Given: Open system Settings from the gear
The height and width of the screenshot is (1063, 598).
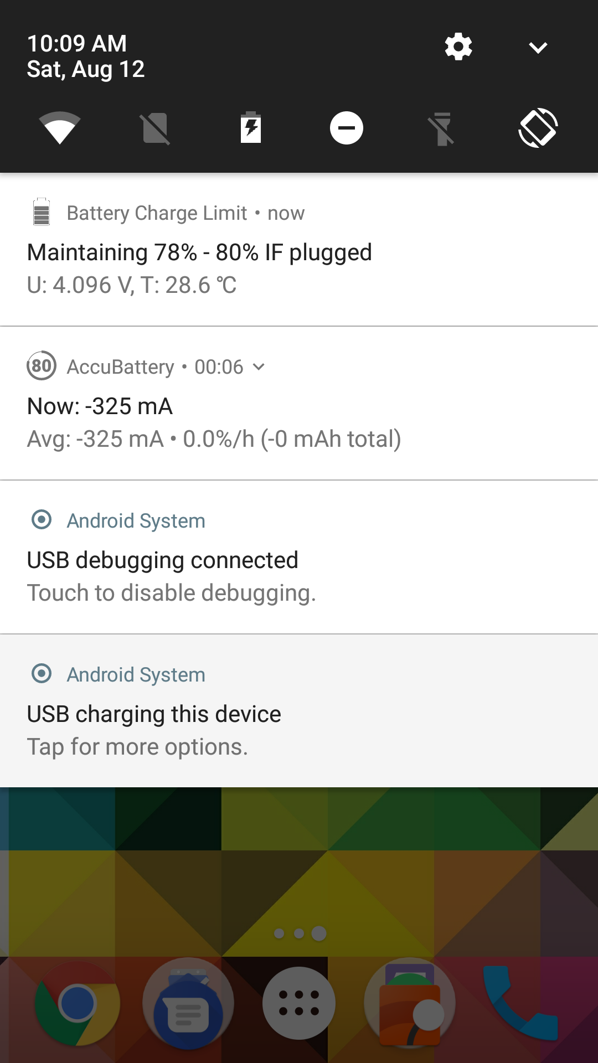Looking at the screenshot, I should click(457, 47).
